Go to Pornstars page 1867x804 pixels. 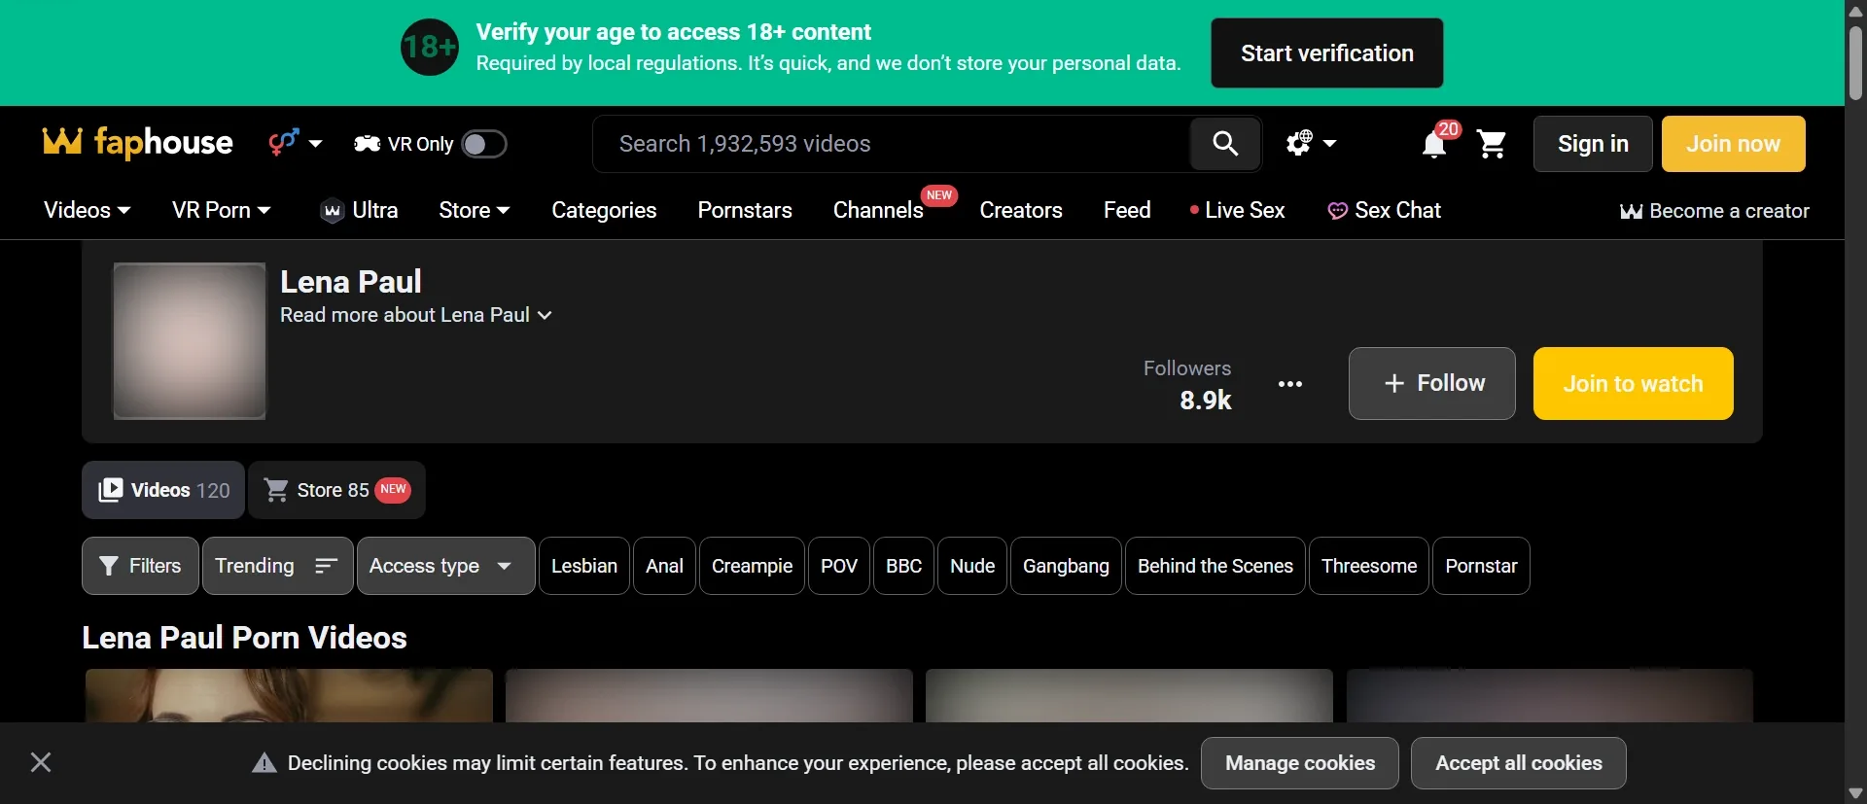(745, 210)
